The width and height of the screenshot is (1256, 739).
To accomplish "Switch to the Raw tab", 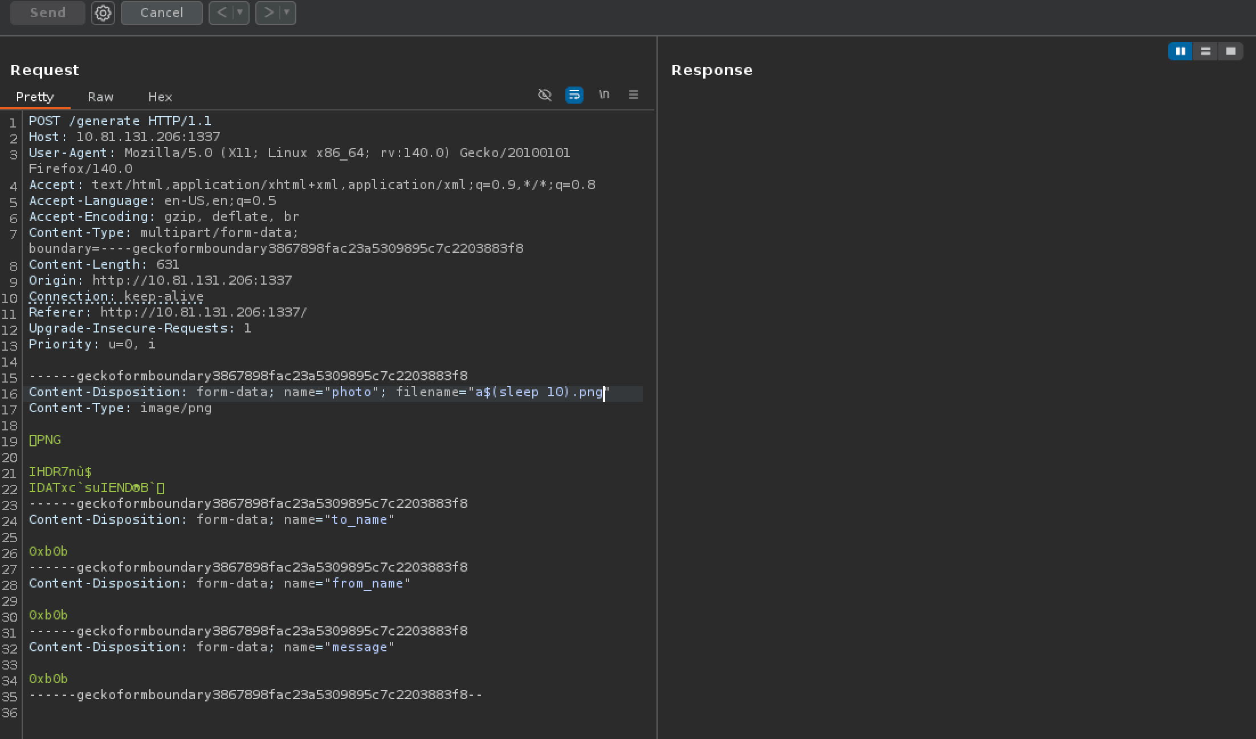I will [100, 97].
